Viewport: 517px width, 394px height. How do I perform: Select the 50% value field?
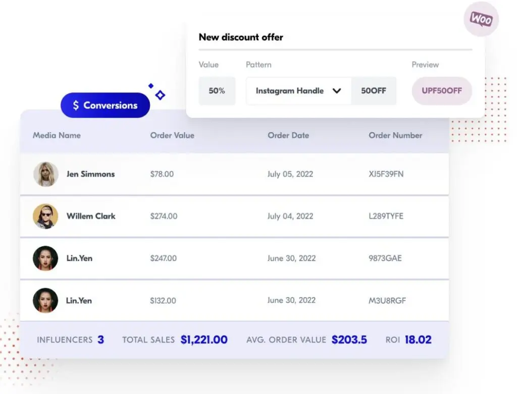(217, 91)
